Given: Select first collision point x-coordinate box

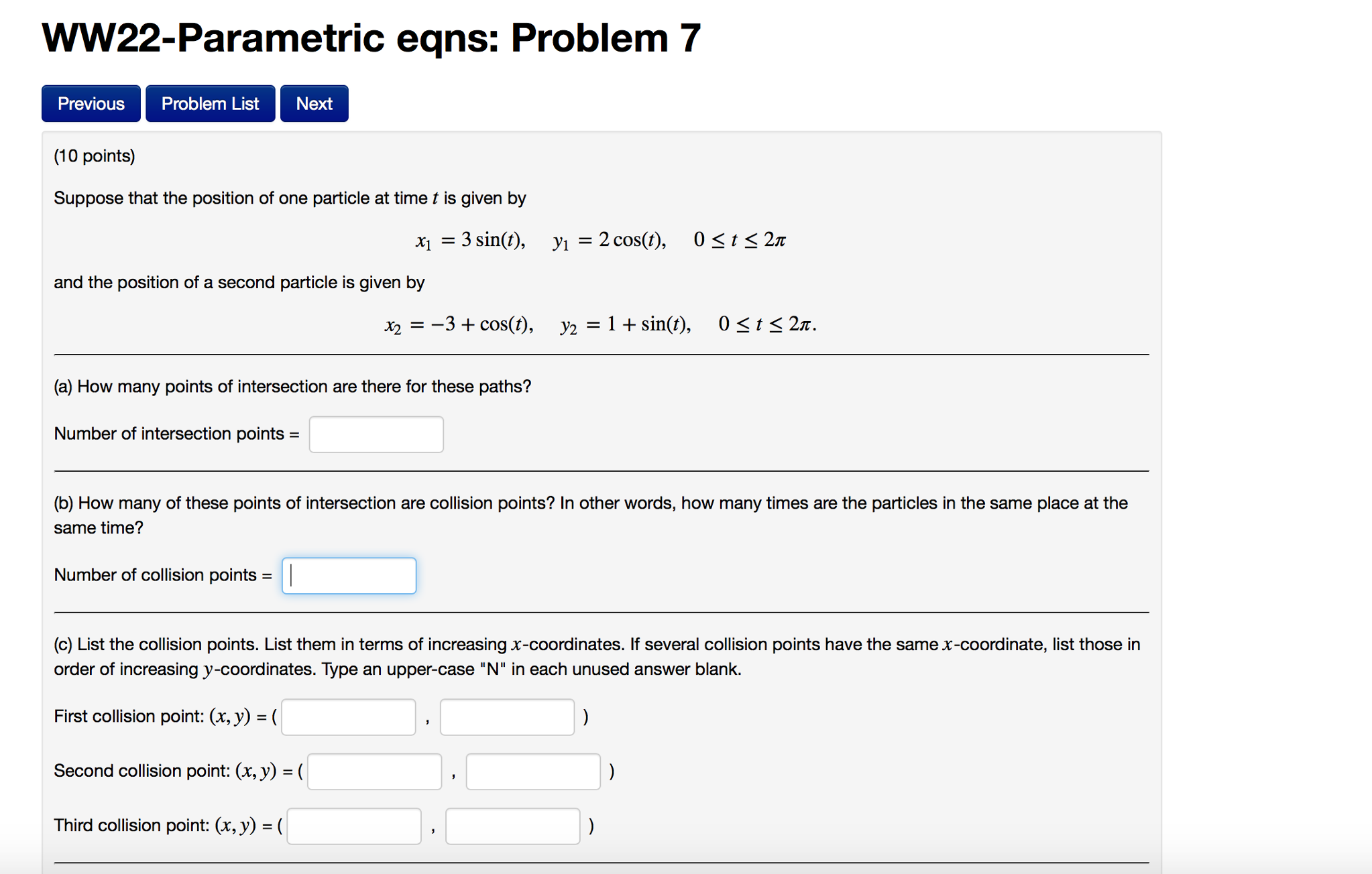Looking at the screenshot, I should pos(348,717).
